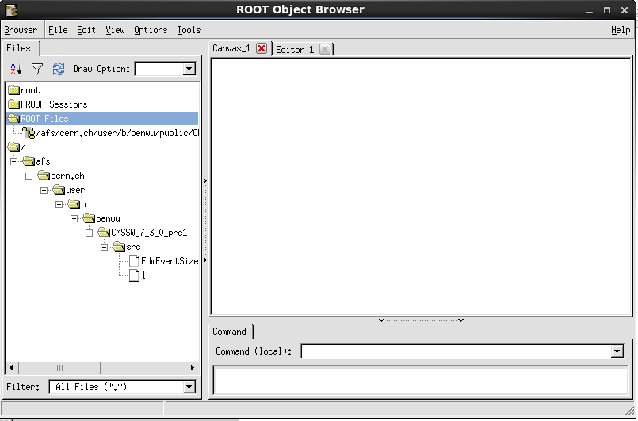Select the afs label text
This screenshot has width=638, height=421.
pyautogui.click(x=43, y=161)
